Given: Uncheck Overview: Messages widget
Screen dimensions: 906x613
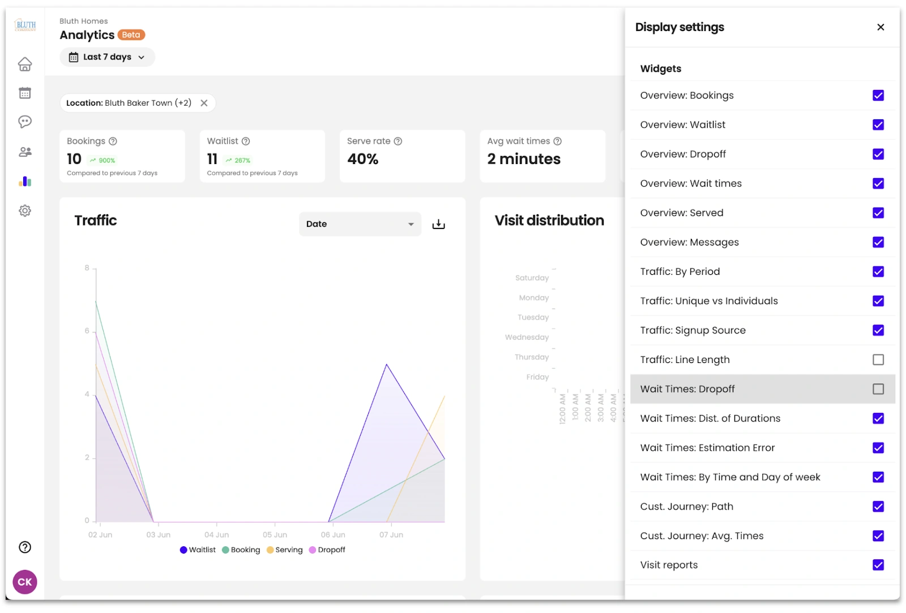Looking at the screenshot, I should (x=878, y=242).
